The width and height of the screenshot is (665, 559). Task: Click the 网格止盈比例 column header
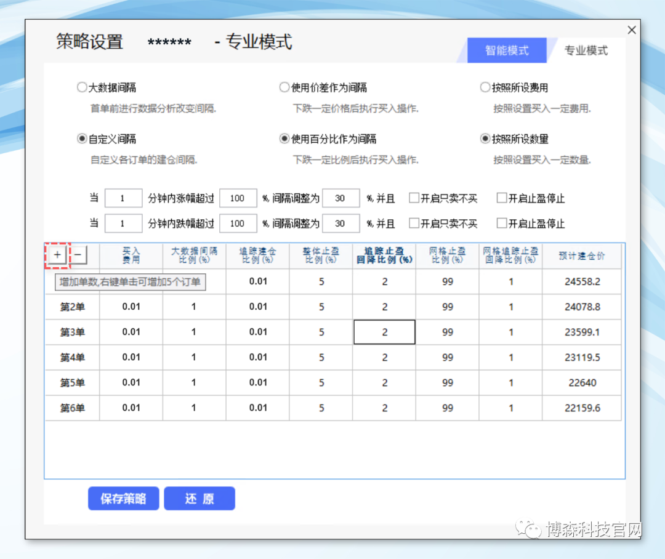tap(448, 255)
